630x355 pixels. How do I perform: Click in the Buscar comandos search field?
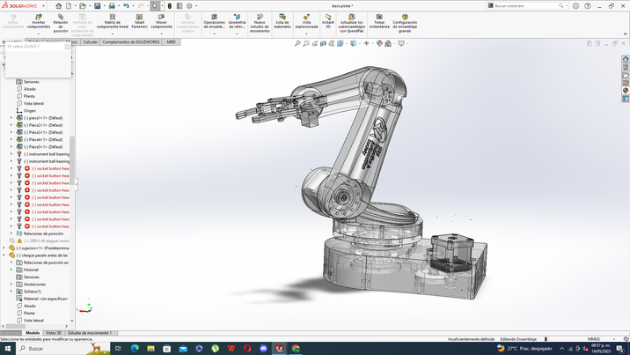click(527, 6)
